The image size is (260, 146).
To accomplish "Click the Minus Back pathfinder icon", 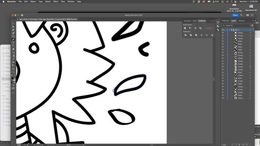I will click(x=212, y=35).
